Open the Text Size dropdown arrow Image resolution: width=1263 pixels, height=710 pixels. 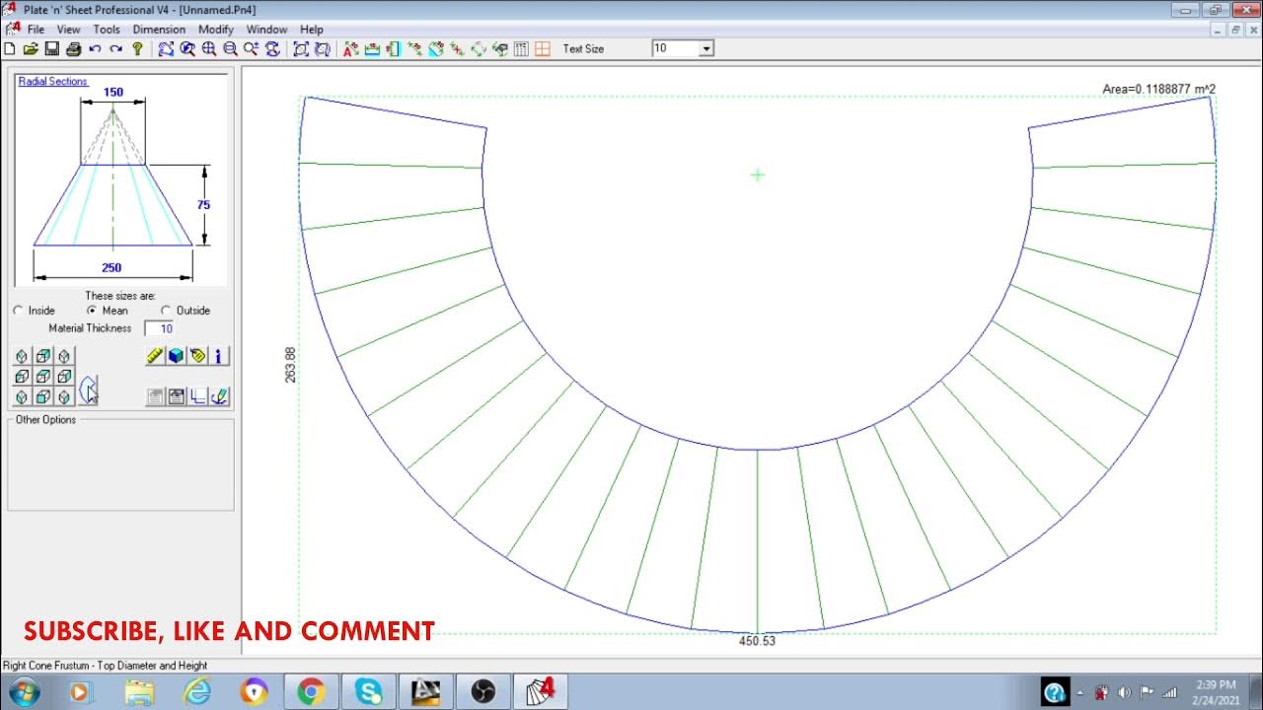[706, 48]
